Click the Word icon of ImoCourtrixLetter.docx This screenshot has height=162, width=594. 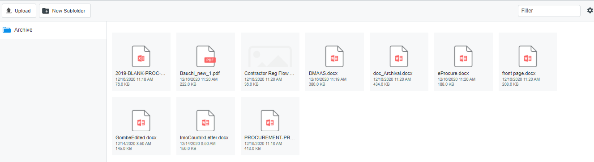[x=205, y=120]
